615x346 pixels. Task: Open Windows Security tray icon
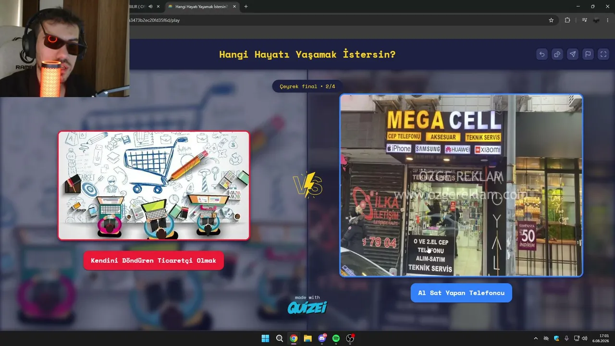pos(556,338)
